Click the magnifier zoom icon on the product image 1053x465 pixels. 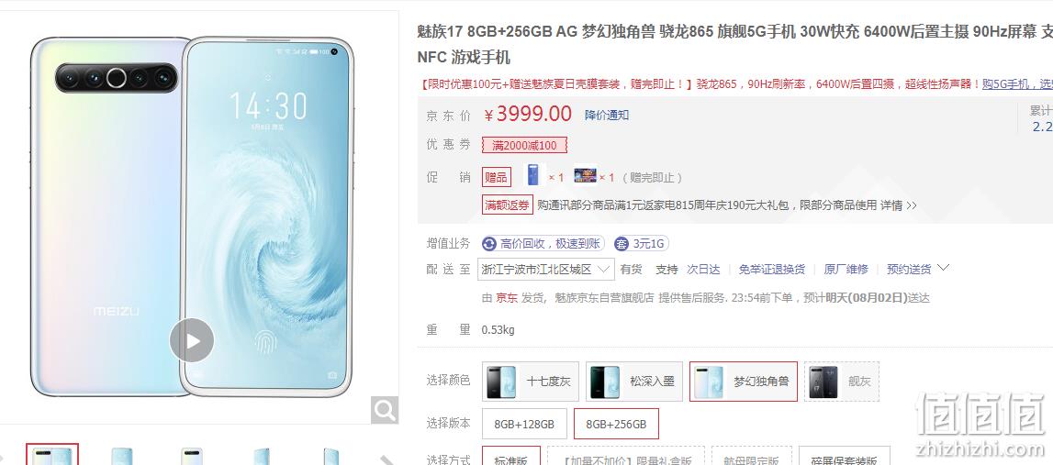pos(385,410)
